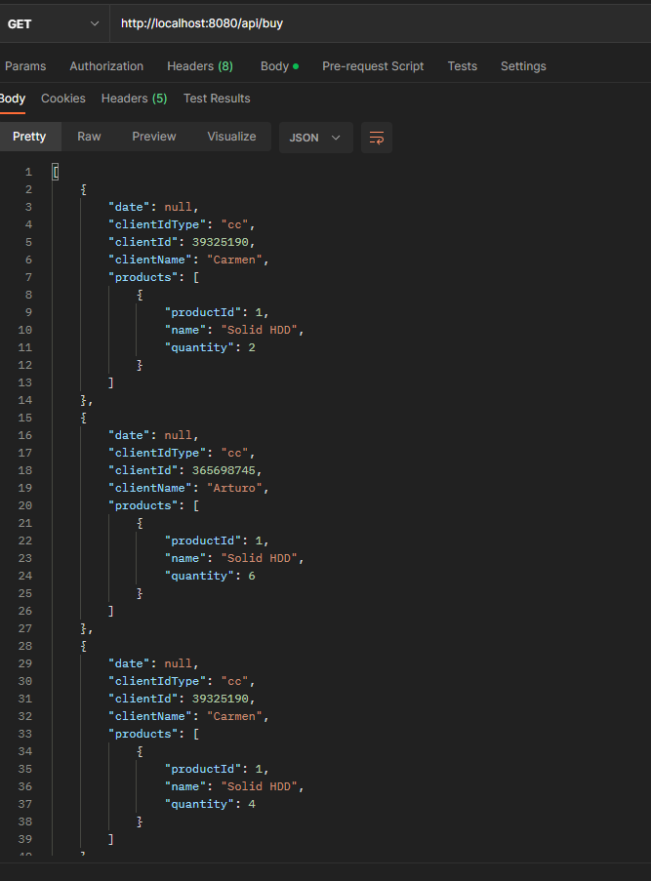Click the opening bracket on line 1
Image resolution: width=651 pixels, height=881 pixels.
point(55,172)
